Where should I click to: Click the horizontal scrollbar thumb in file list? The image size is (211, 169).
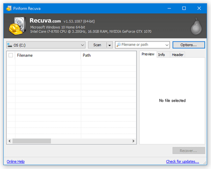click(x=31, y=141)
